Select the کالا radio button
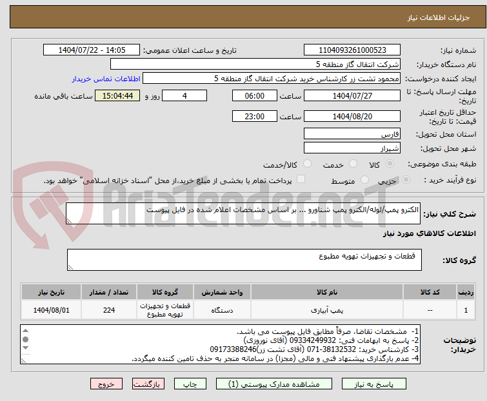 390,164
